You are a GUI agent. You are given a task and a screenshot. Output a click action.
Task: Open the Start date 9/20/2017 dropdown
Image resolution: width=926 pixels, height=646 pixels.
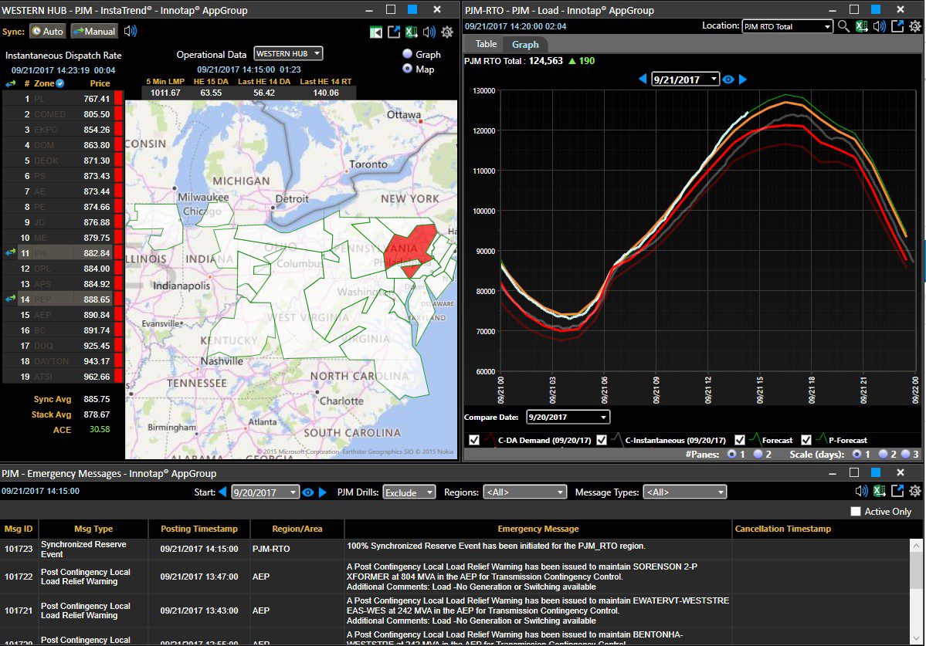point(265,492)
